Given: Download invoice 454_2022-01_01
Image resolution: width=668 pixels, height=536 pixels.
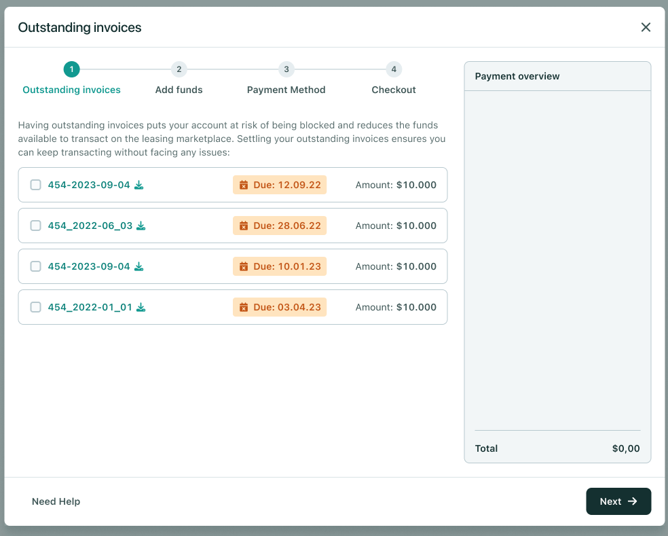Looking at the screenshot, I should (141, 307).
